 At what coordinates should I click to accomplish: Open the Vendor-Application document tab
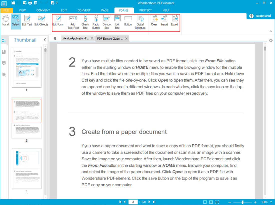75,38
